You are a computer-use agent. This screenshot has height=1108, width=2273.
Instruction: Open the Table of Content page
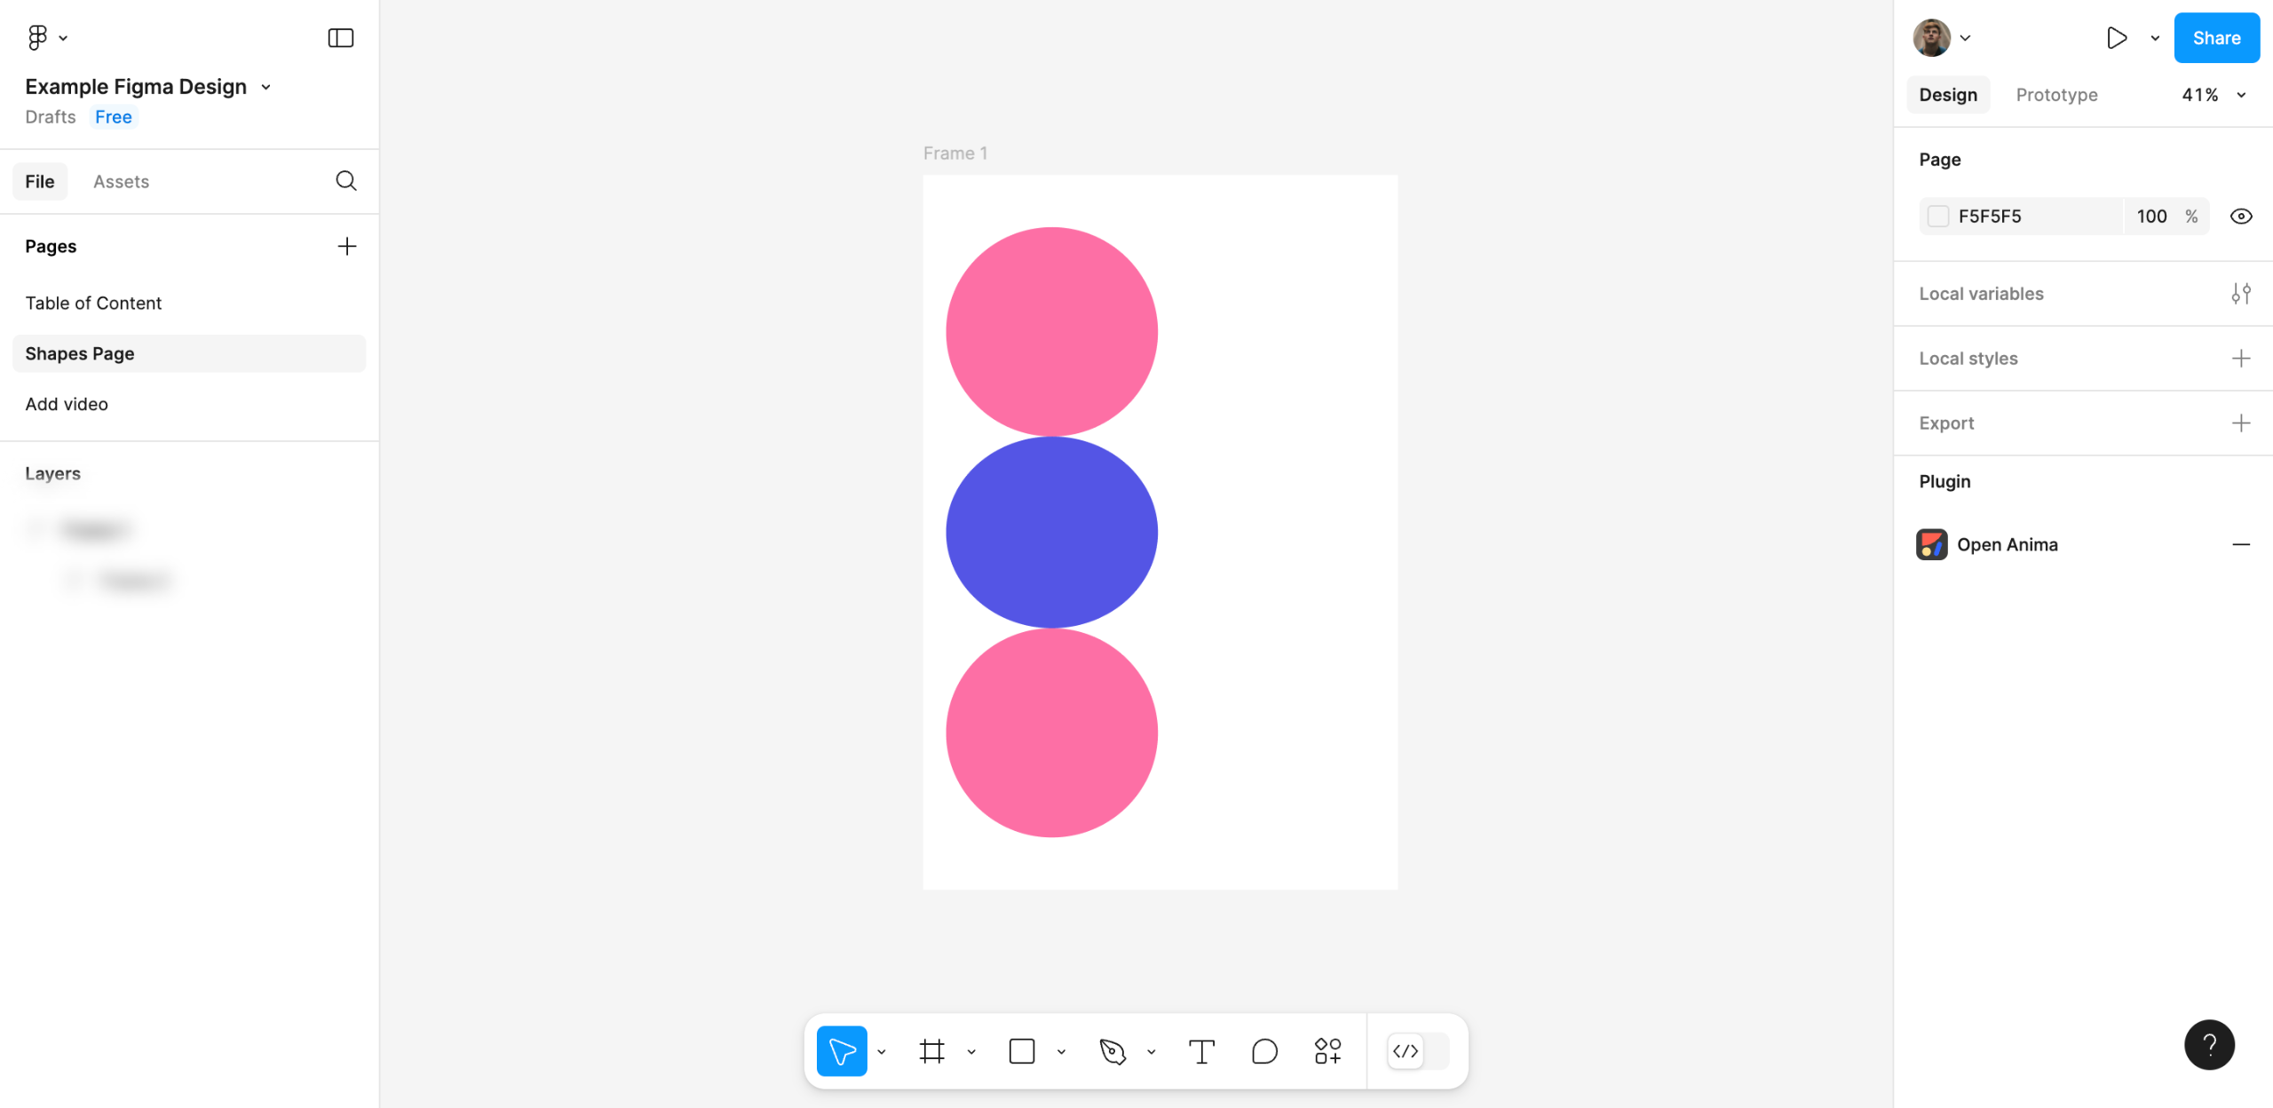point(93,303)
